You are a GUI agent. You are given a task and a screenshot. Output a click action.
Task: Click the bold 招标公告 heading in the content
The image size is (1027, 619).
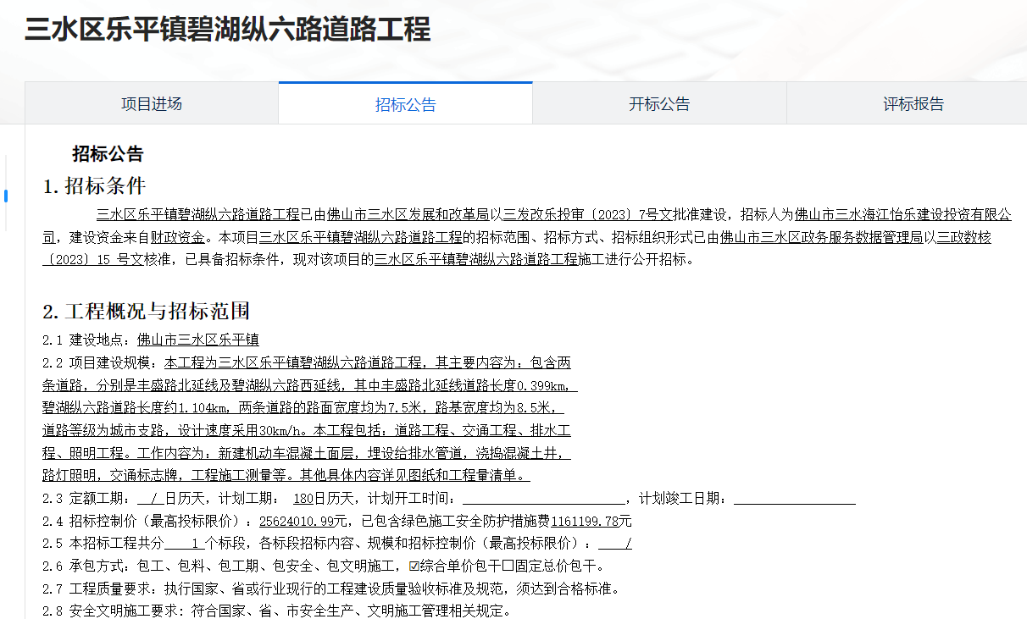pos(108,154)
